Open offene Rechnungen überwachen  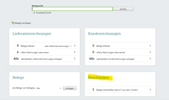[x=111, y=52]
